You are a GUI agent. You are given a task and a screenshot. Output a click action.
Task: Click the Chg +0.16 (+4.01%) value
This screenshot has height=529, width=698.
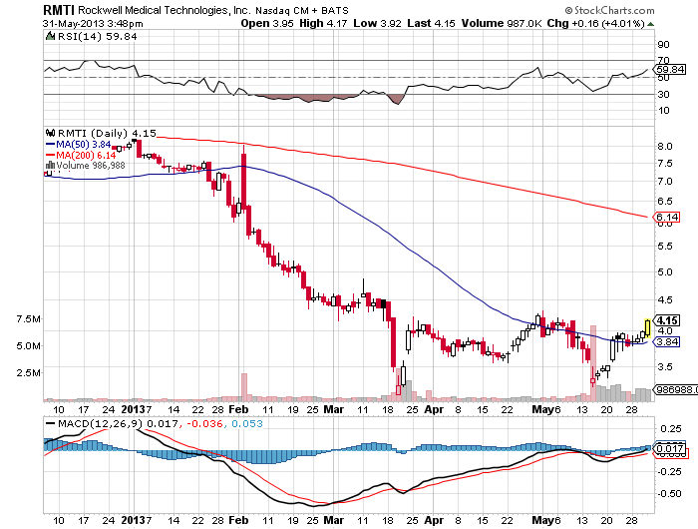[x=595, y=23]
